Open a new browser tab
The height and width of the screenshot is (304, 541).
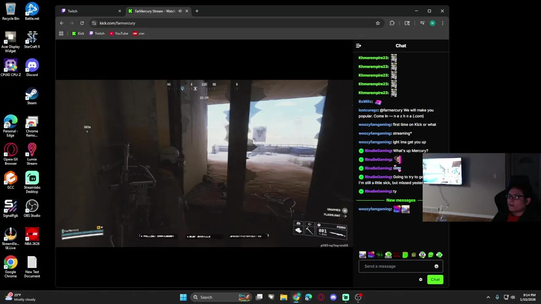197,11
